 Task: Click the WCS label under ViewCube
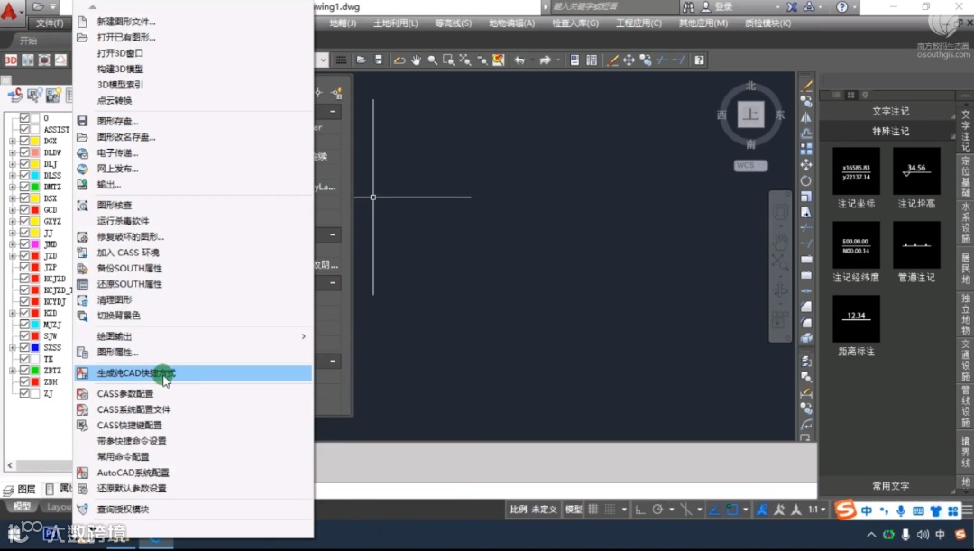pos(750,165)
